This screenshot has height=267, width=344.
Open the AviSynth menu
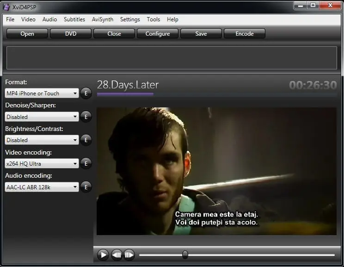103,19
